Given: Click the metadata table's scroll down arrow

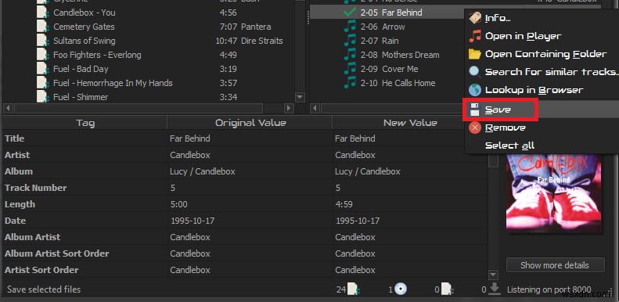Looking at the screenshot, I should [x=493, y=275].
